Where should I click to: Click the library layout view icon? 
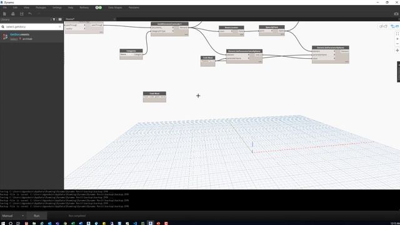coord(60,19)
